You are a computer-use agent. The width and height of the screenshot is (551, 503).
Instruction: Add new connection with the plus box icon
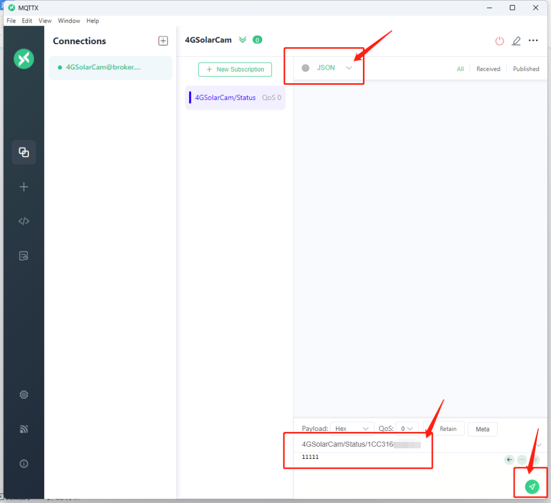point(163,41)
